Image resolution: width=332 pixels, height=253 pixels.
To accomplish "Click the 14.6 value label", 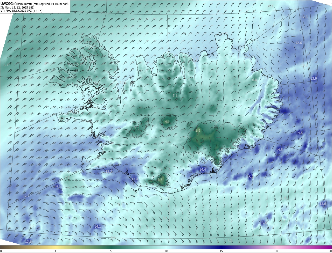I will (x=299, y=133).
